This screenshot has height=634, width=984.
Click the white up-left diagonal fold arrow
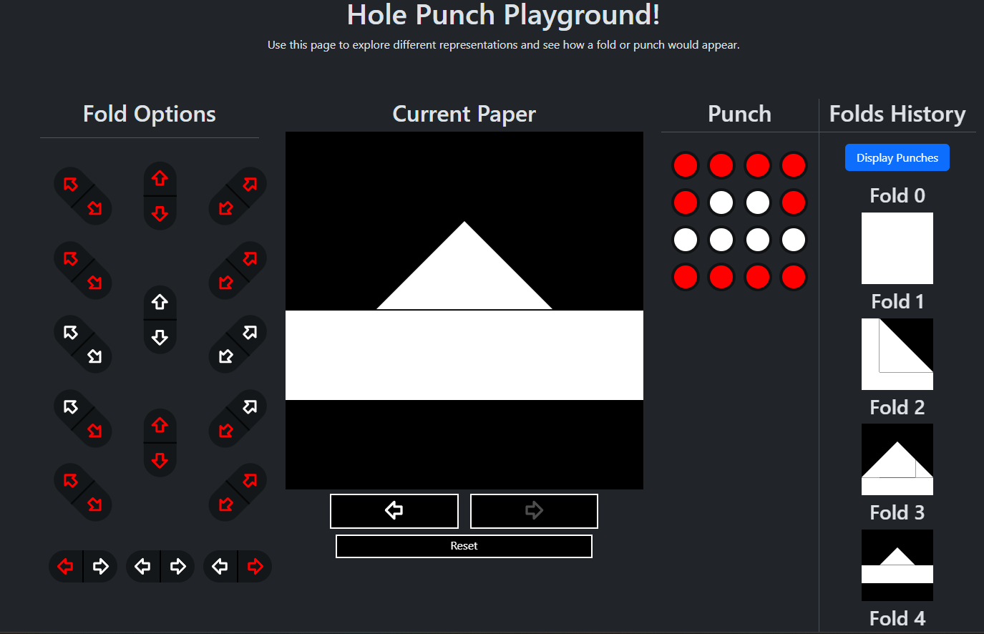coord(69,333)
